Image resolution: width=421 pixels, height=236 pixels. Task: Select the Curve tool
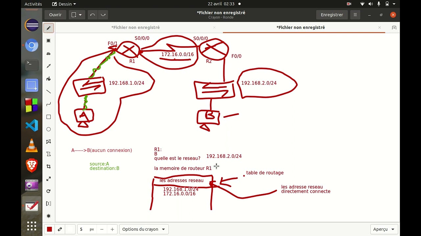(49, 104)
